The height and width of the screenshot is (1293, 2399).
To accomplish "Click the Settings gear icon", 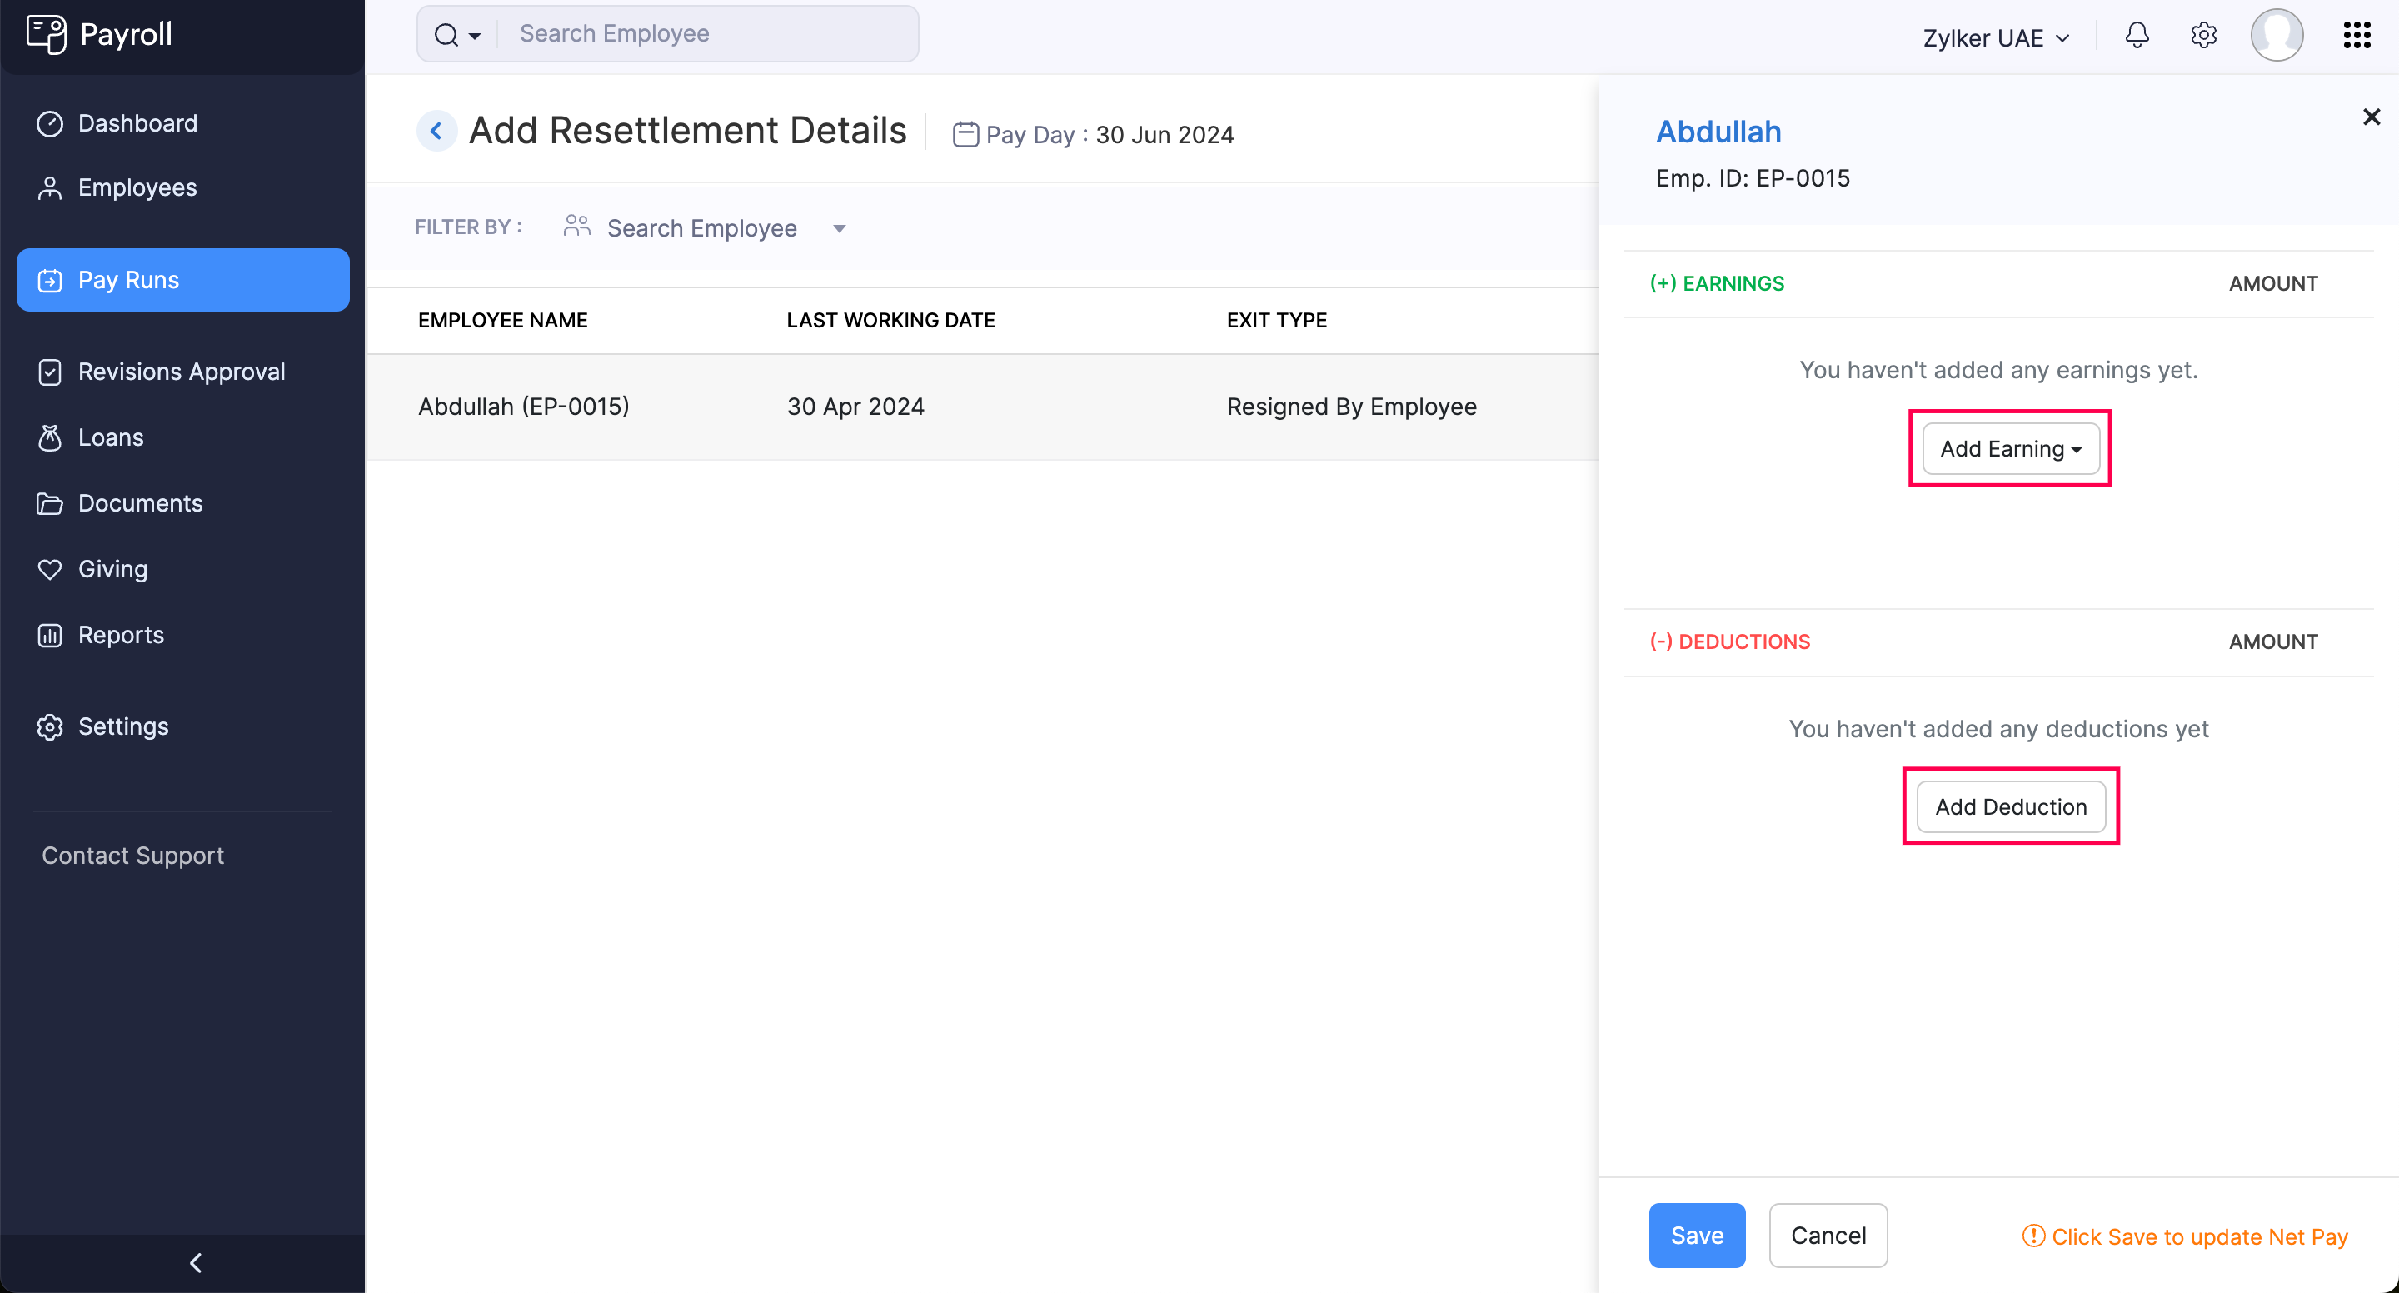I will (2203, 35).
